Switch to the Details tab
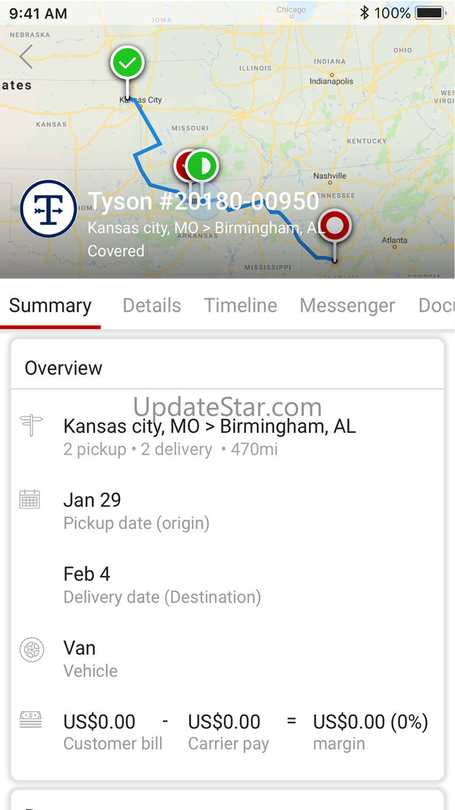The image size is (455, 810). pyautogui.click(x=152, y=305)
